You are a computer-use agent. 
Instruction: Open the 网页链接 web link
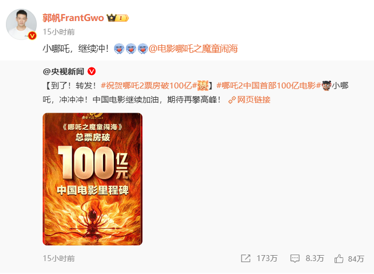pos(249,100)
